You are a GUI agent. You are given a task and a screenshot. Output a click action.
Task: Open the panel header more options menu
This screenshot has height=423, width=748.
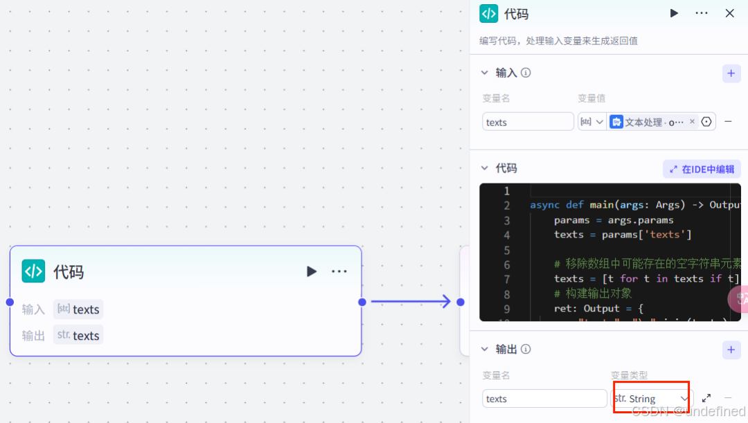tap(702, 13)
